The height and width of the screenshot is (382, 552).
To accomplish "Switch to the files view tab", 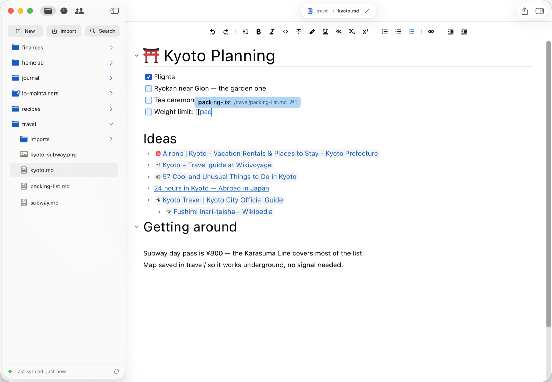I will 48,11.
